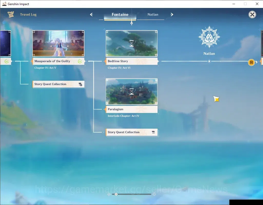This screenshot has width=263, height=205.
Task: Click the hourglass icon on Bedtime Story
Action: pyautogui.click(x=132, y=44)
